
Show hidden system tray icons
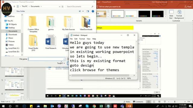coord(163,106)
